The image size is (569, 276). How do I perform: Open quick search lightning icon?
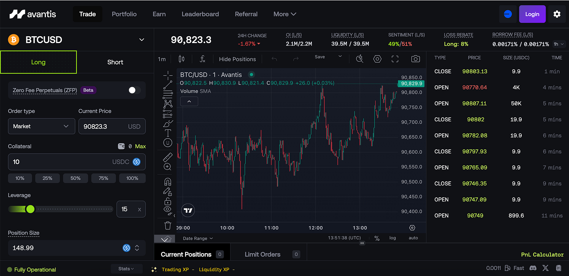tap(360, 59)
